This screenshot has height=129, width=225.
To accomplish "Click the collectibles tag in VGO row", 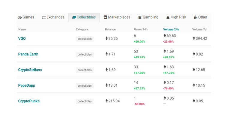I will point(85,39).
